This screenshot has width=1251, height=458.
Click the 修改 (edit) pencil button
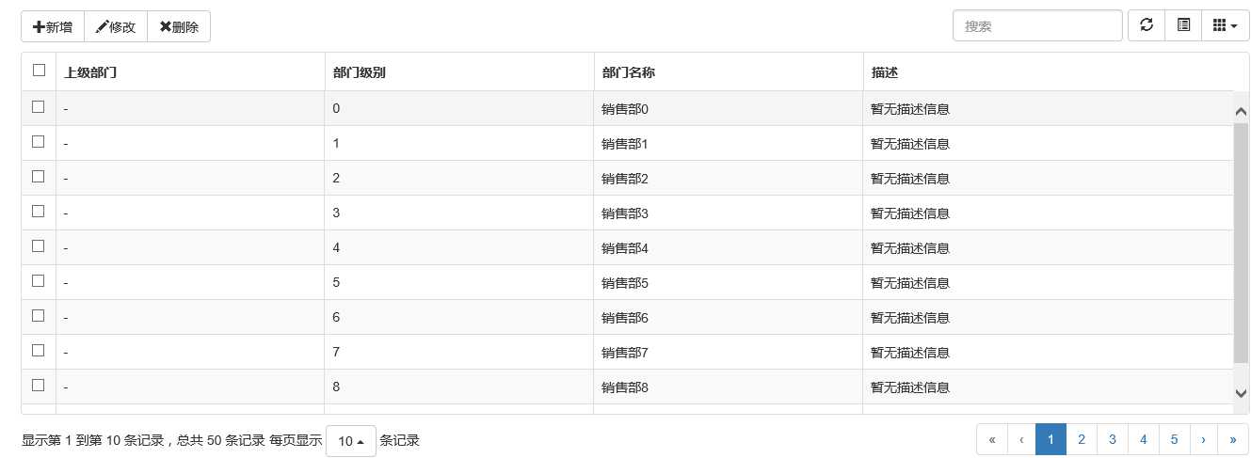116,27
